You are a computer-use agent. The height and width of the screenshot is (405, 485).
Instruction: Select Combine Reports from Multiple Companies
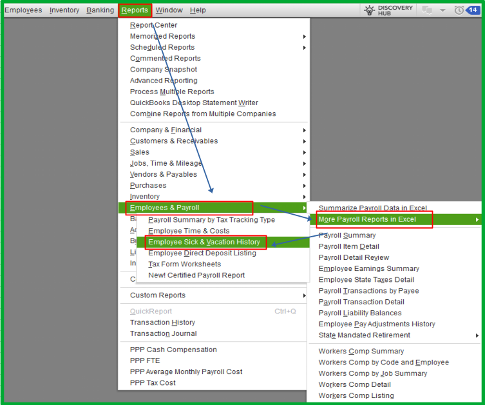click(x=203, y=114)
